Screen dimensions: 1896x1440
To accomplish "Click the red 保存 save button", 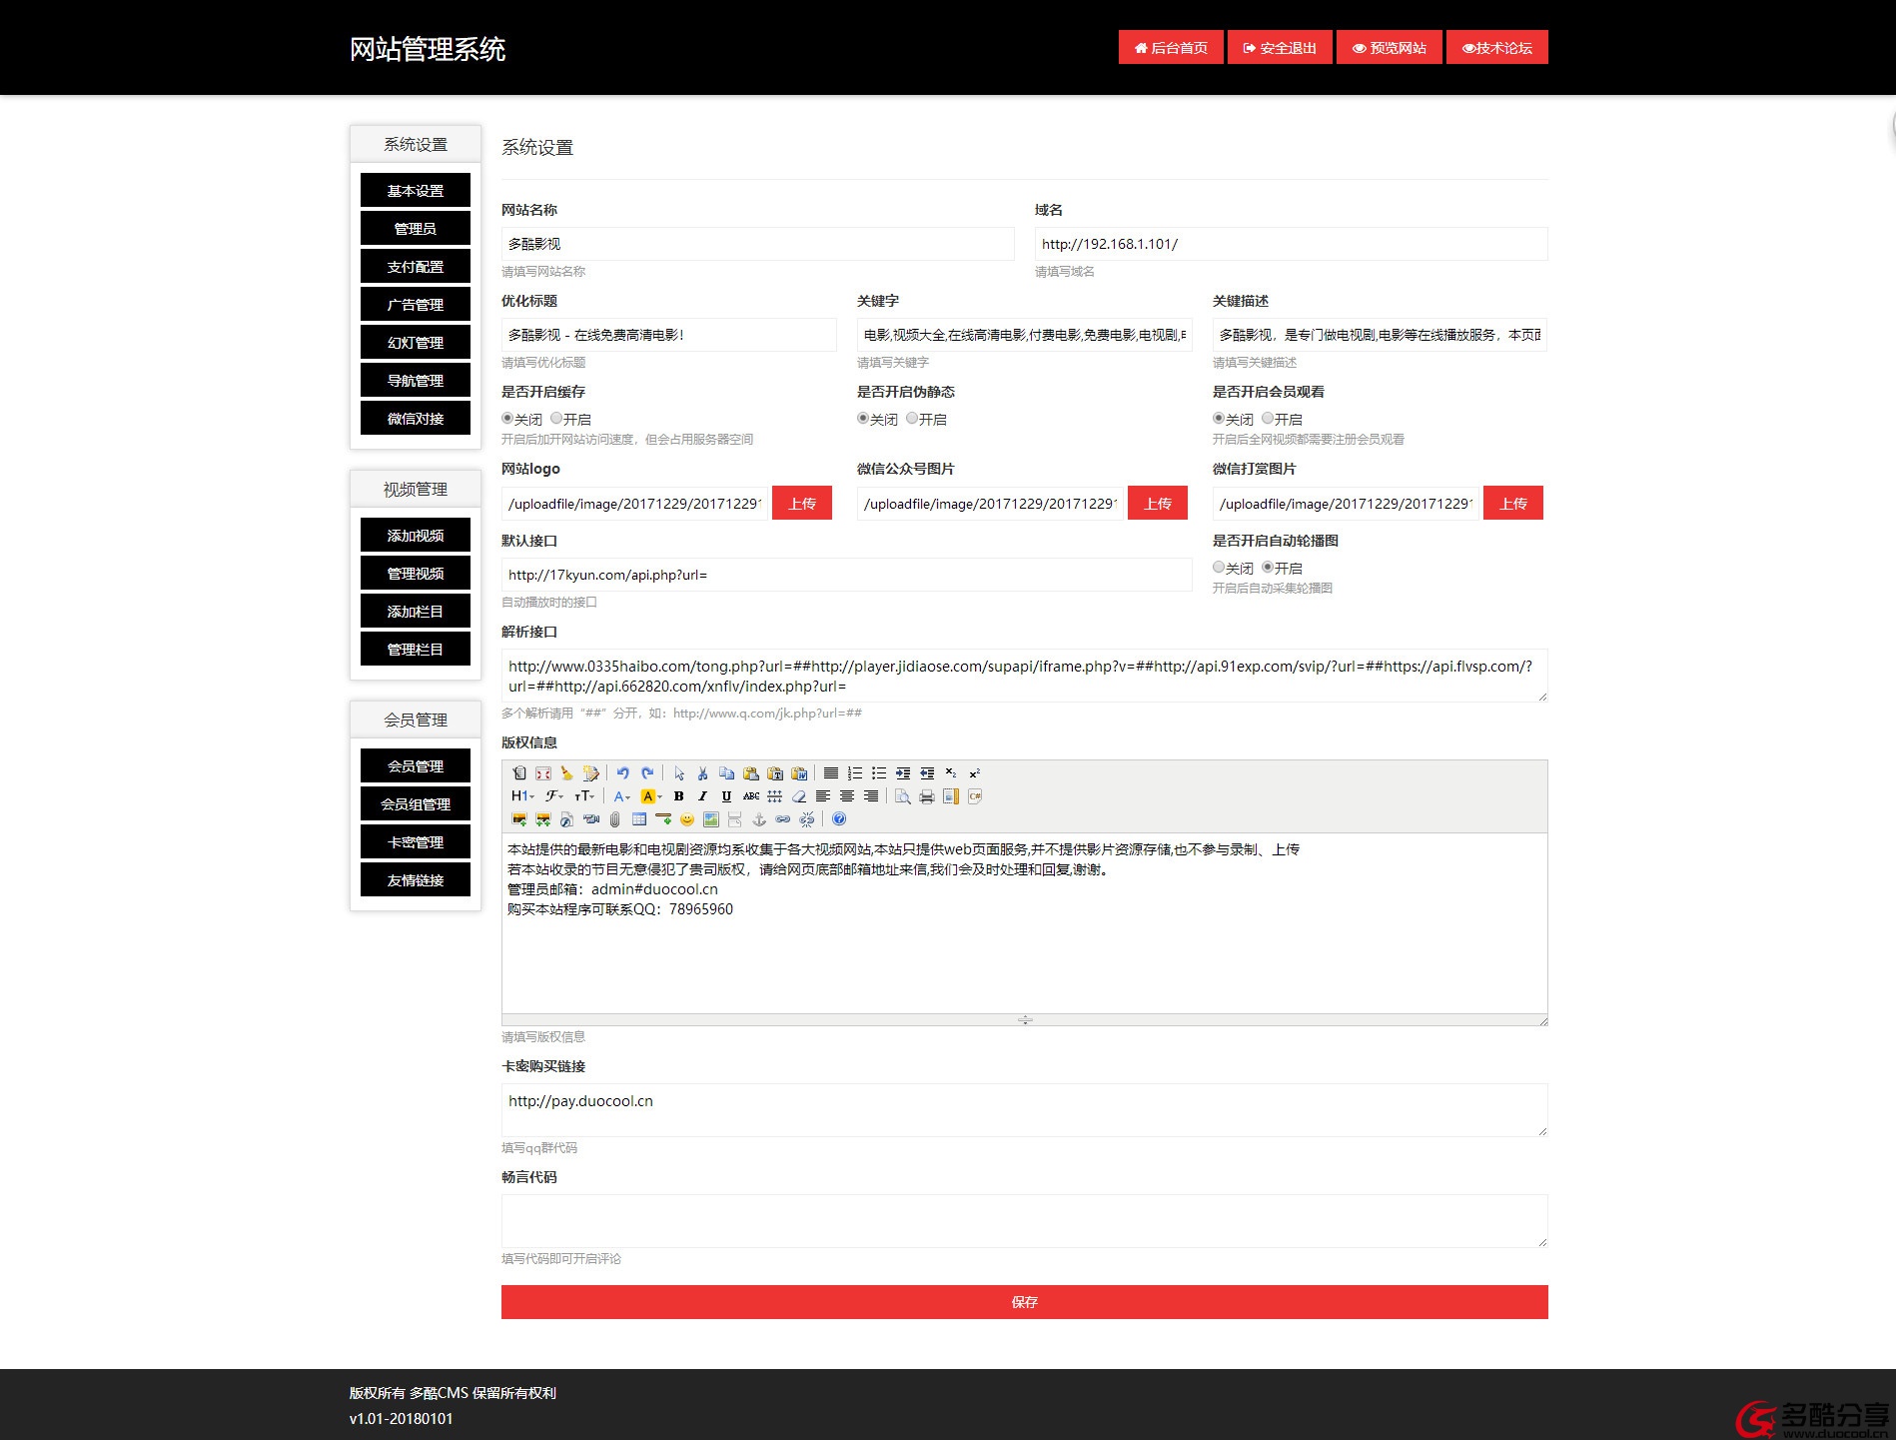I will click(x=1025, y=1302).
